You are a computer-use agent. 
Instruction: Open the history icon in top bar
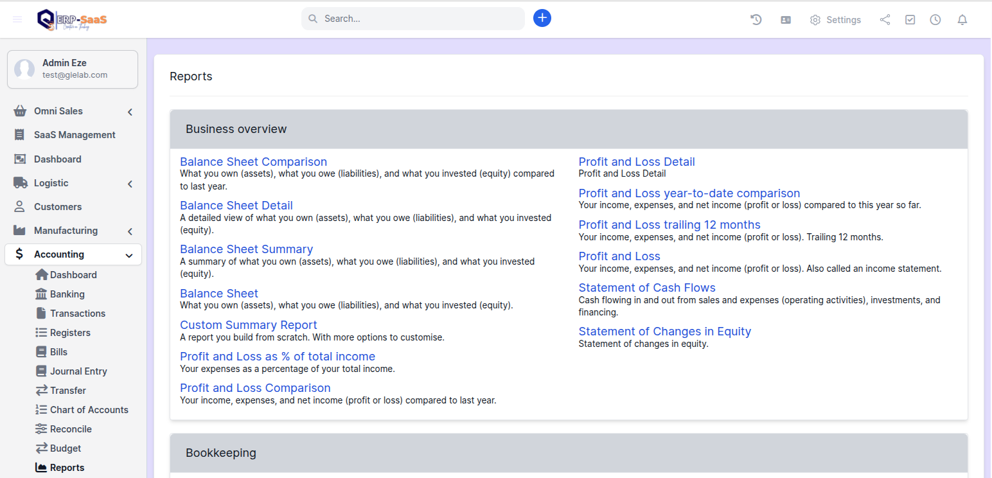[x=756, y=20]
